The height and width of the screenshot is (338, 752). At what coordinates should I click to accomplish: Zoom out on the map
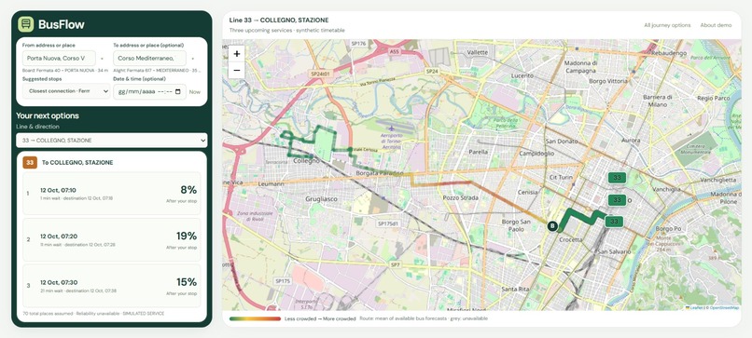(236, 71)
